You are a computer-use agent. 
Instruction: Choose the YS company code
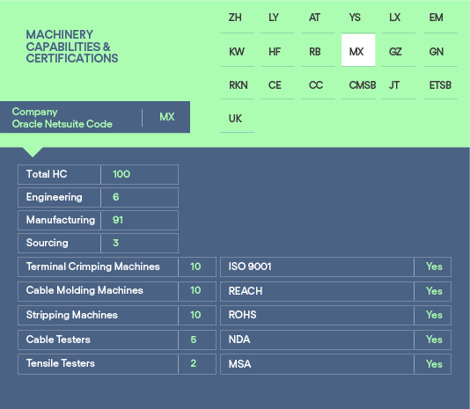coord(358,18)
